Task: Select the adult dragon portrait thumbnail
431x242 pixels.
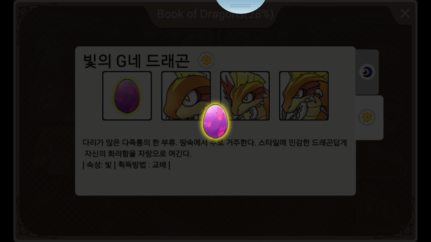Action: pos(304,96)
